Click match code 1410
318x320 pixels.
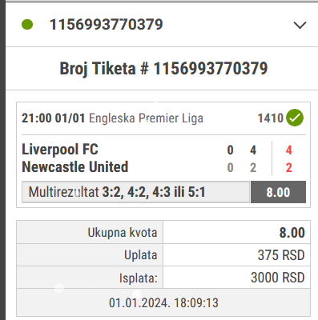(270, 118)
